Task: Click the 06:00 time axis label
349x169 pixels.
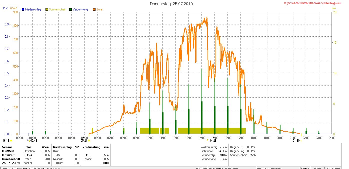Action: 97,138
